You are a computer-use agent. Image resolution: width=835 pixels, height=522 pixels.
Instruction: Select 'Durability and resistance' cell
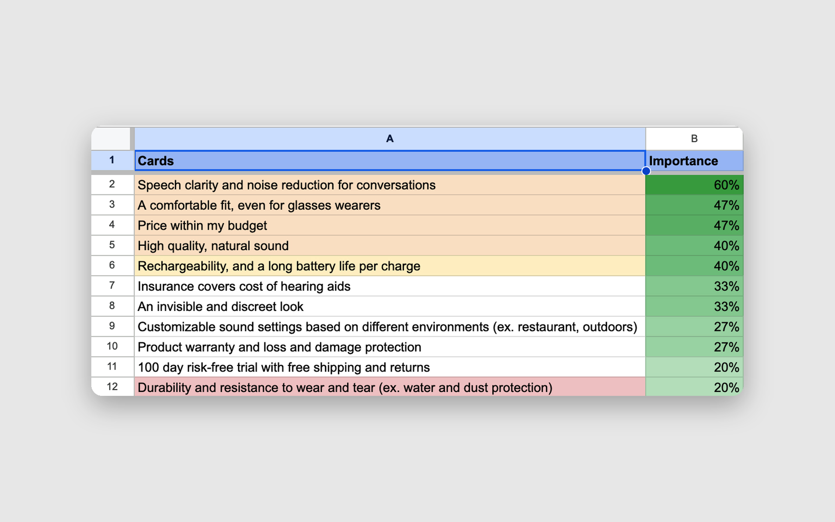(390, 387)
